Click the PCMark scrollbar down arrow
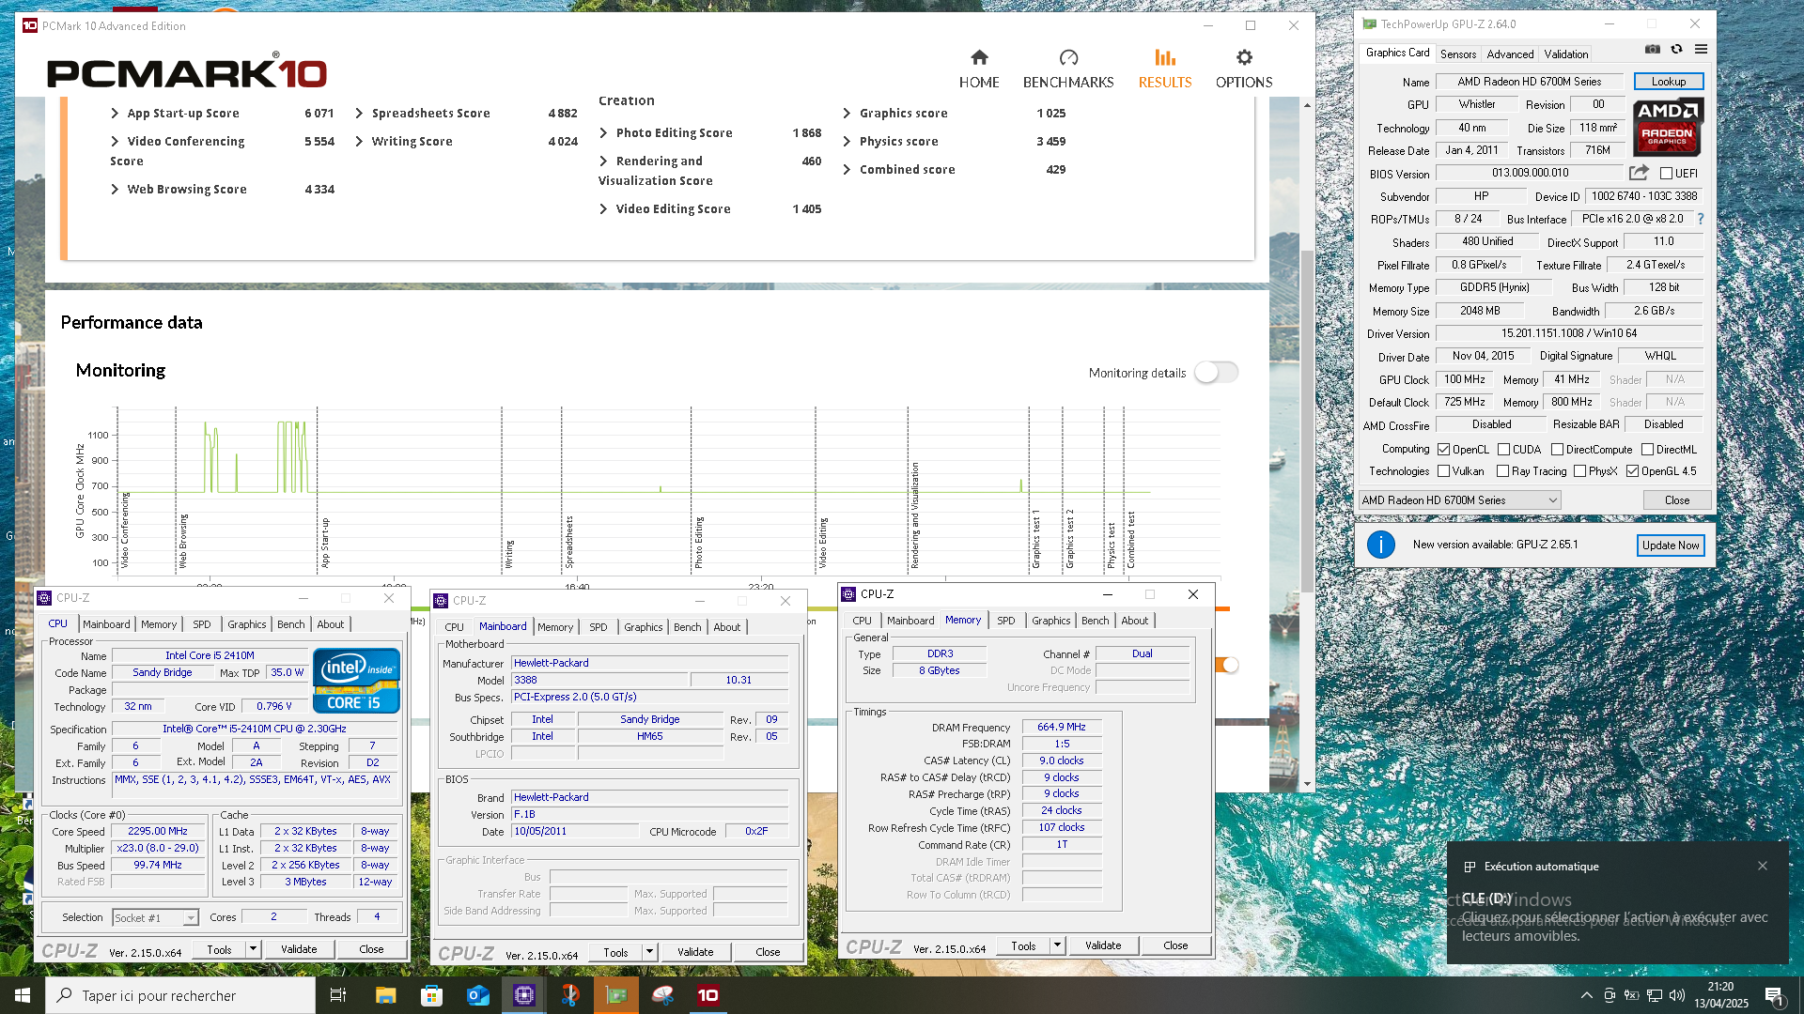 1307,783
